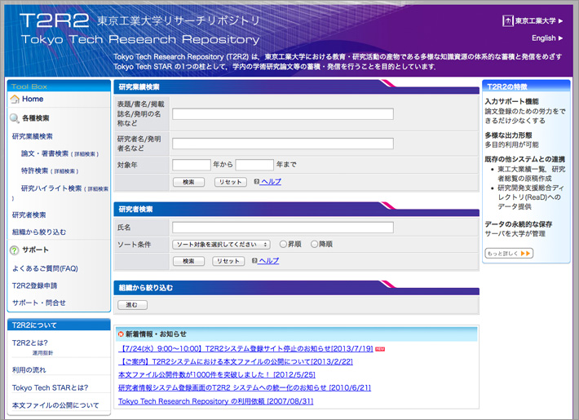Click the 多様な出力形態 heading text
579x420 pixels.
[x=508, y=135]
